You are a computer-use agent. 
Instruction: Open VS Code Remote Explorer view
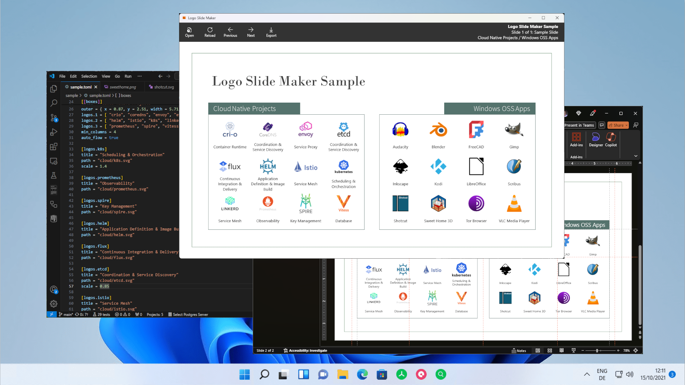(x=54, y=161)
